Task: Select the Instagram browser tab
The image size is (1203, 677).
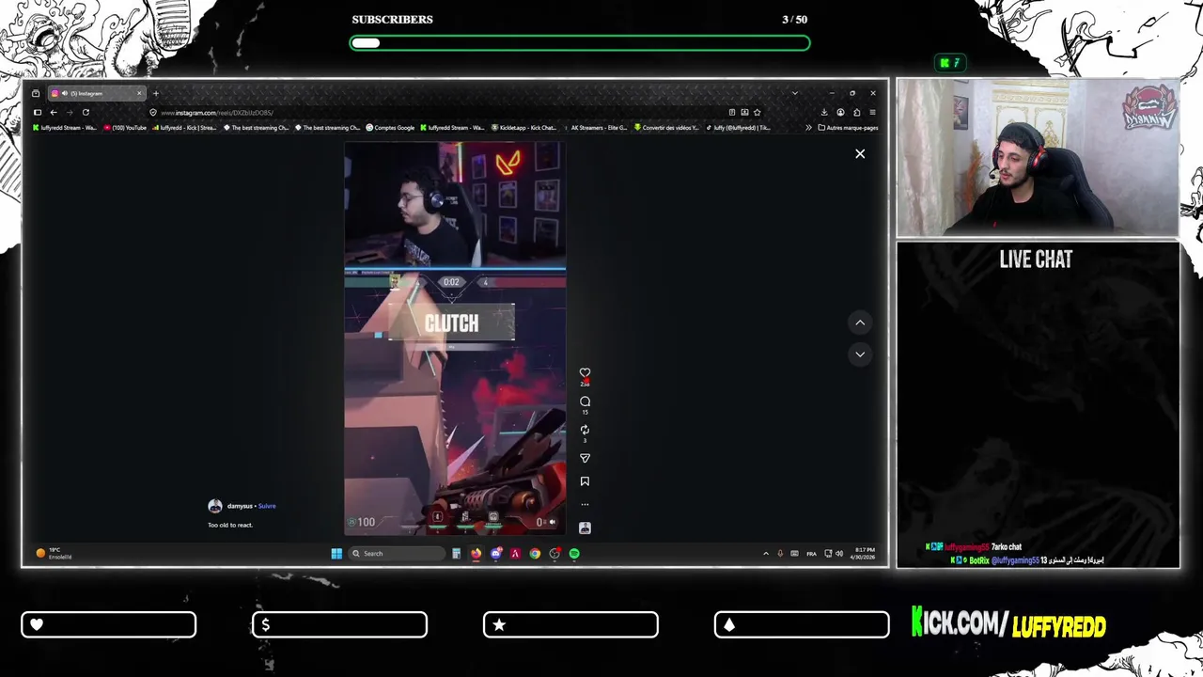Action: (x=97, y=93)
